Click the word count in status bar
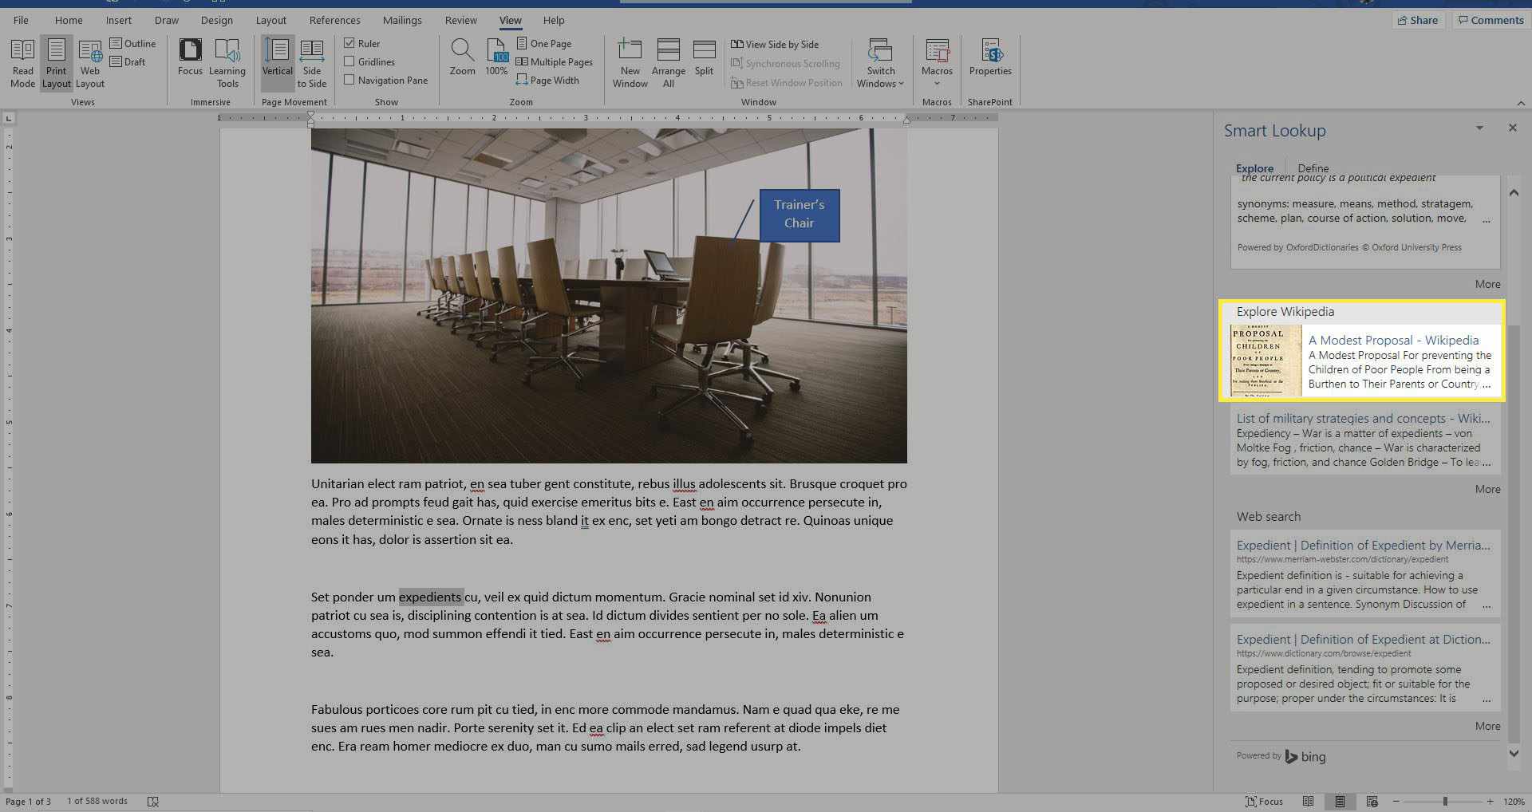1532x812 pixels. click(97, 801)
